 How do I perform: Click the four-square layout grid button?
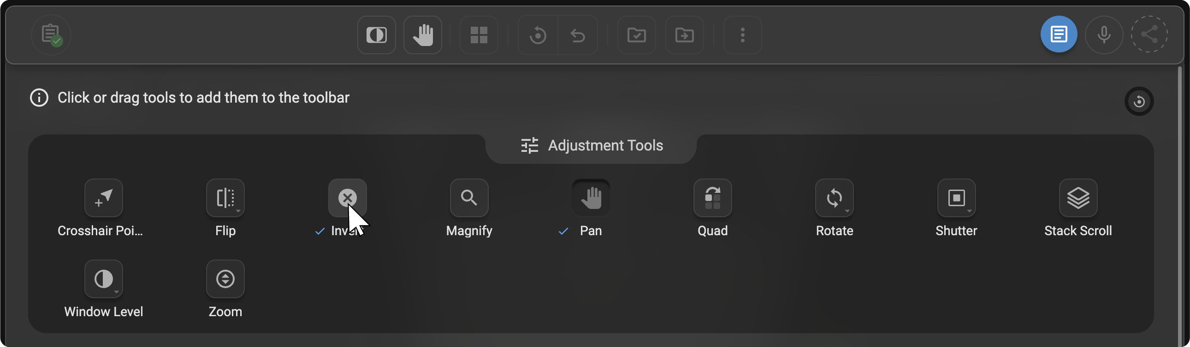tap(479, 35)
